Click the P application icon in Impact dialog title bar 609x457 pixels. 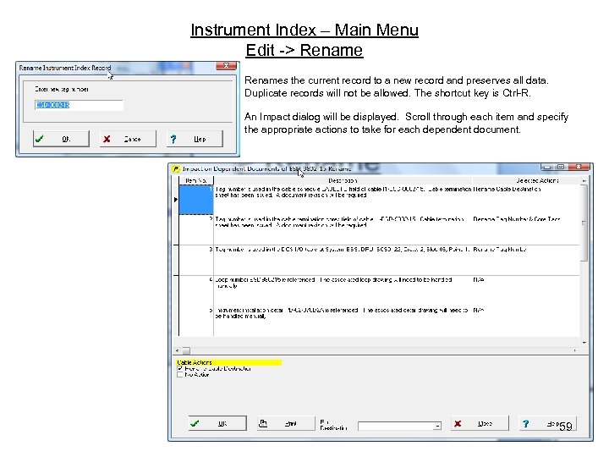(176, 168)
